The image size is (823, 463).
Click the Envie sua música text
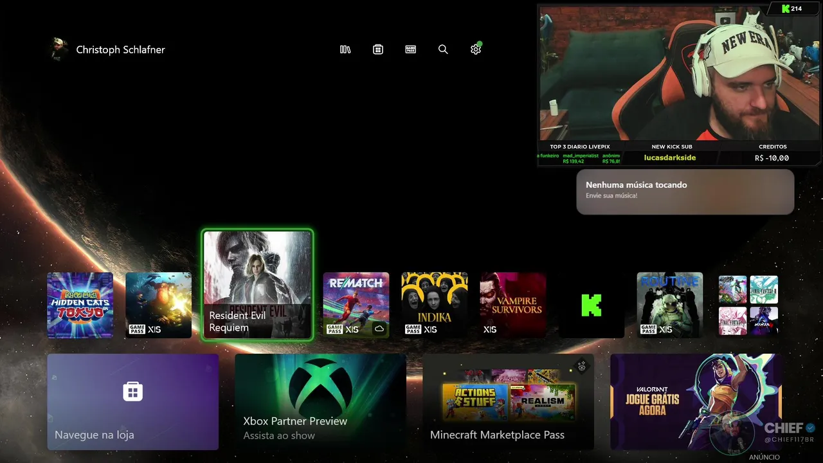tap(611, 195)
